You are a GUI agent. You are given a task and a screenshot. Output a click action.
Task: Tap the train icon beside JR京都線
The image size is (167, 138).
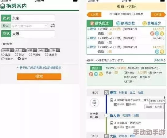coord(111,123)
